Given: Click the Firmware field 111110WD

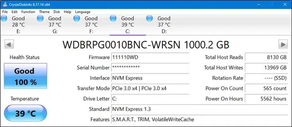Looking at the screenshot, I should 150,57.
